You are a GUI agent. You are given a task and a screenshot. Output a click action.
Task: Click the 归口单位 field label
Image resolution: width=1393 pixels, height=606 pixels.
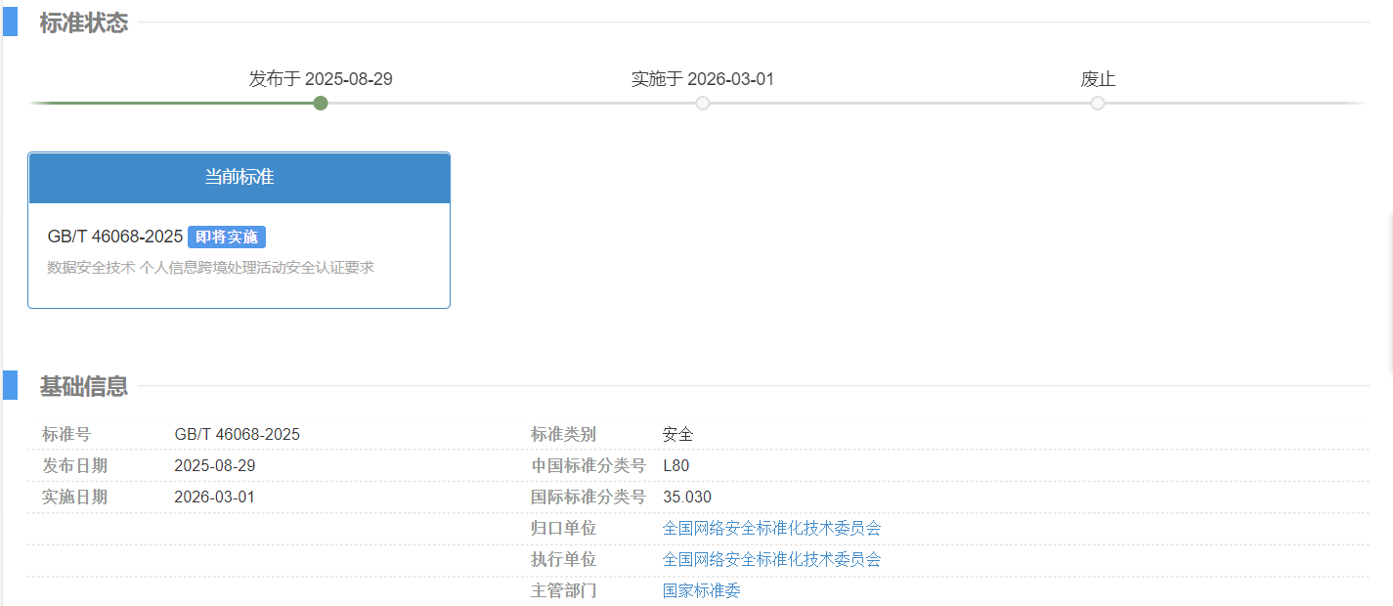point(563,528)
